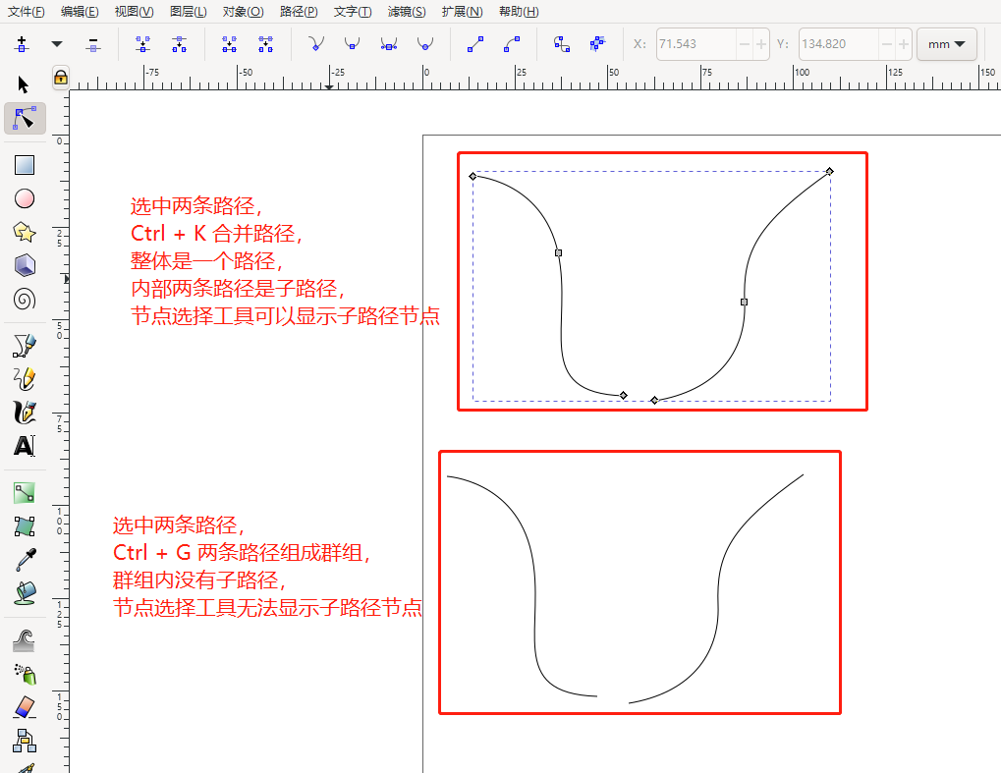Select the square mid node on left curve
This screenshot has height=773, width=1001.
tap(559, 252)
